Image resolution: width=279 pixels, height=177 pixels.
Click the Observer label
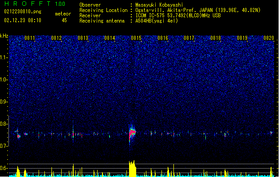point(90,5)
